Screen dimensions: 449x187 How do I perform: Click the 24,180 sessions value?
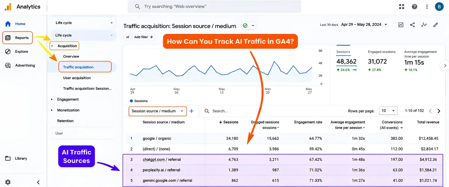(x=232, y=138)
